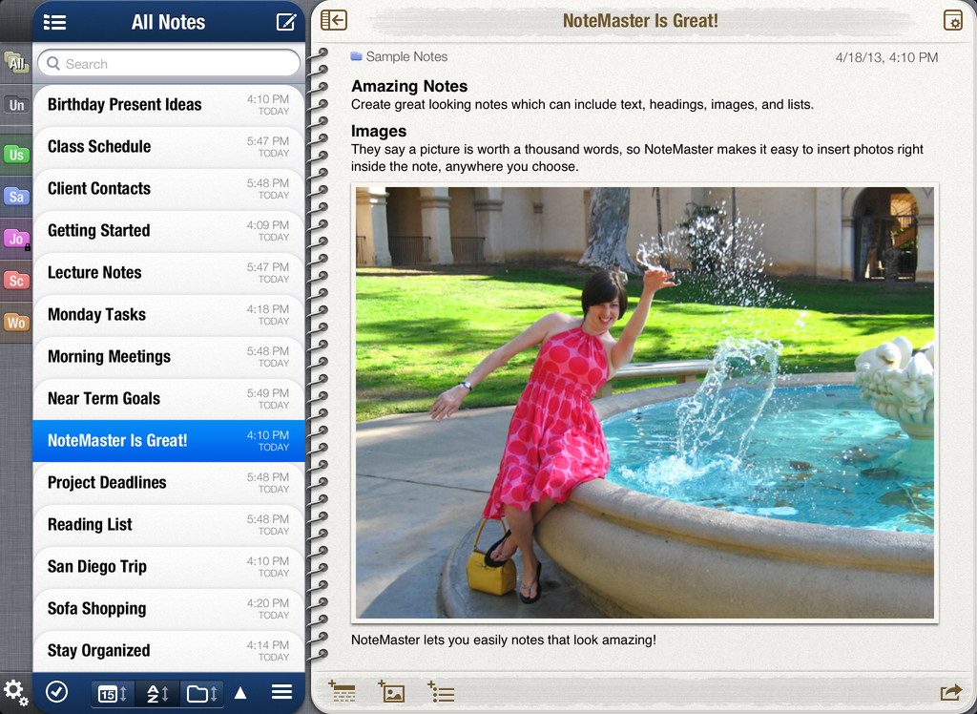Open the Client Contacts note
Screen dimensions: 977x714
coord(169,188)
